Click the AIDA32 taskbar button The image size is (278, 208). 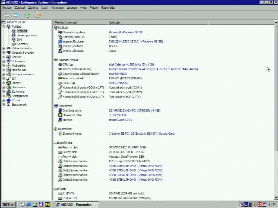pos(76,204)
